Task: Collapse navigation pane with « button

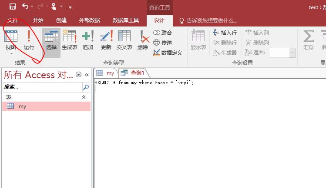Action: (x=87, y=75)
